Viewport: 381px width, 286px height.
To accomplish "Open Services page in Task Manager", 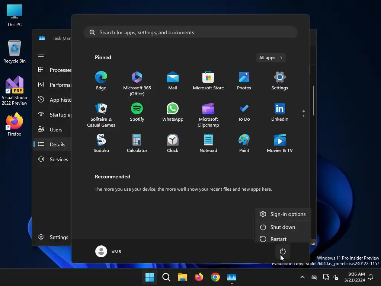I will tap(52, 159).
